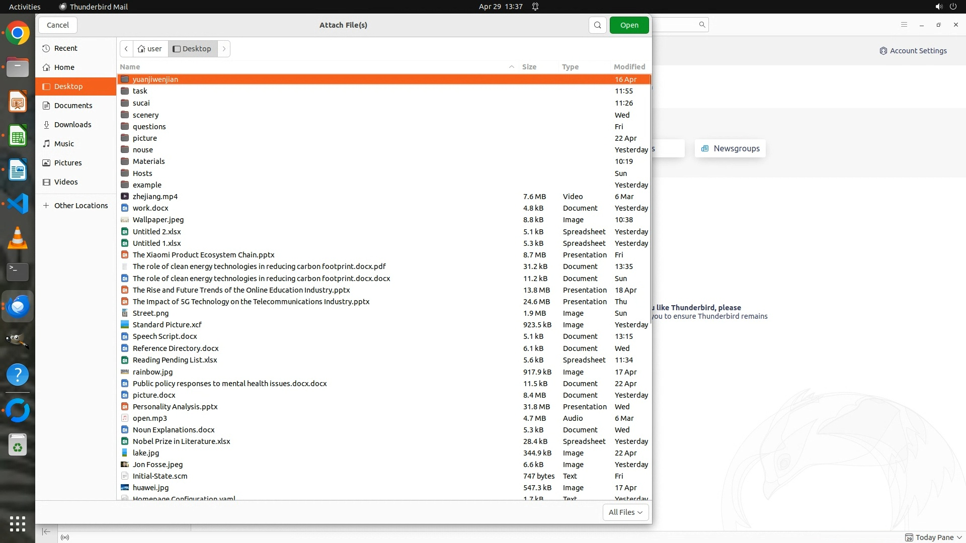Open Account Settings gear icon
Viewport: 966px width, 543px height.
(883, 51)
